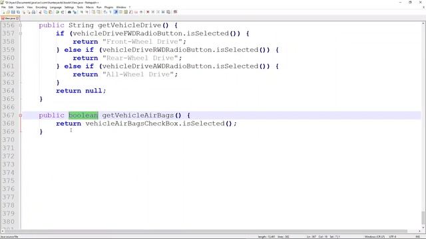Click Run Macro Multiple Times icon
This screenshot has height=239, width=426.
[163, 12]
